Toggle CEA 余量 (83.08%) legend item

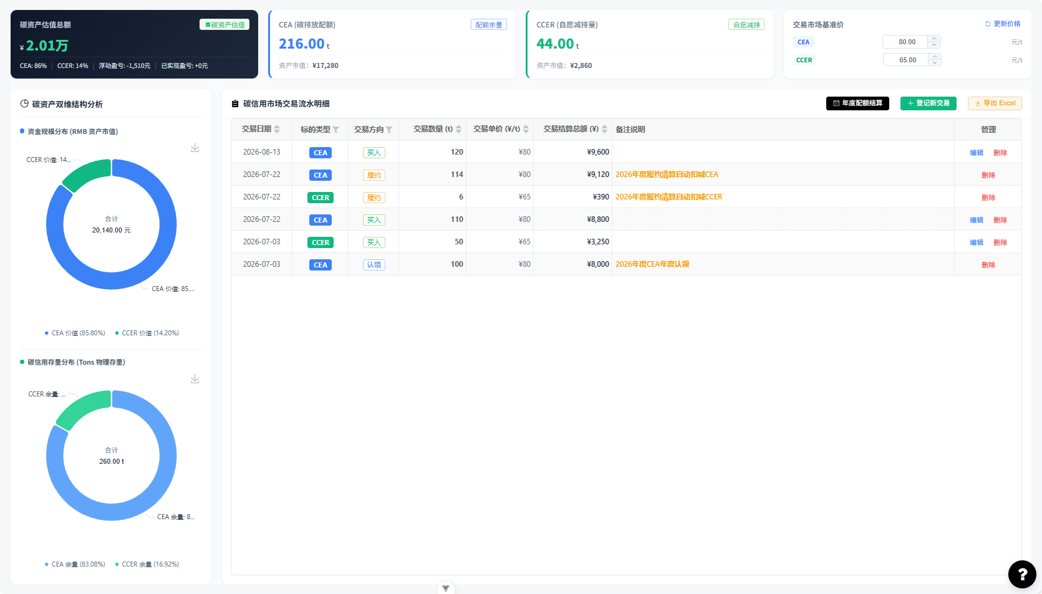[x=75, y=564]
